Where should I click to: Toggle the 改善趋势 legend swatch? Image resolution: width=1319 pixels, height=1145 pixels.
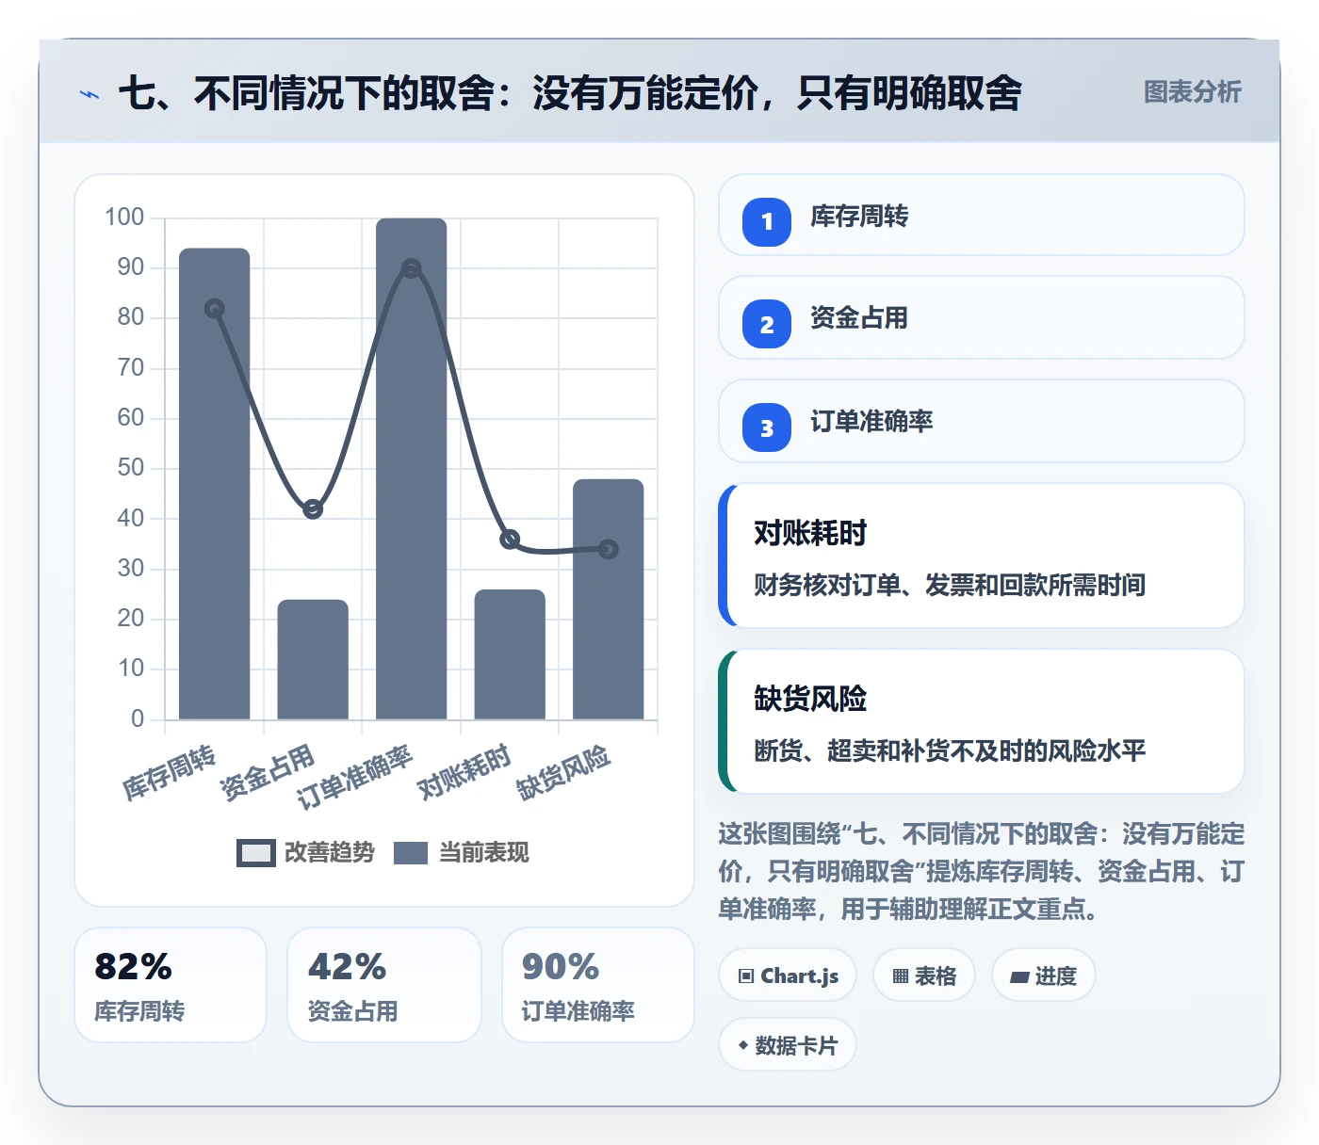click(256, 853)
